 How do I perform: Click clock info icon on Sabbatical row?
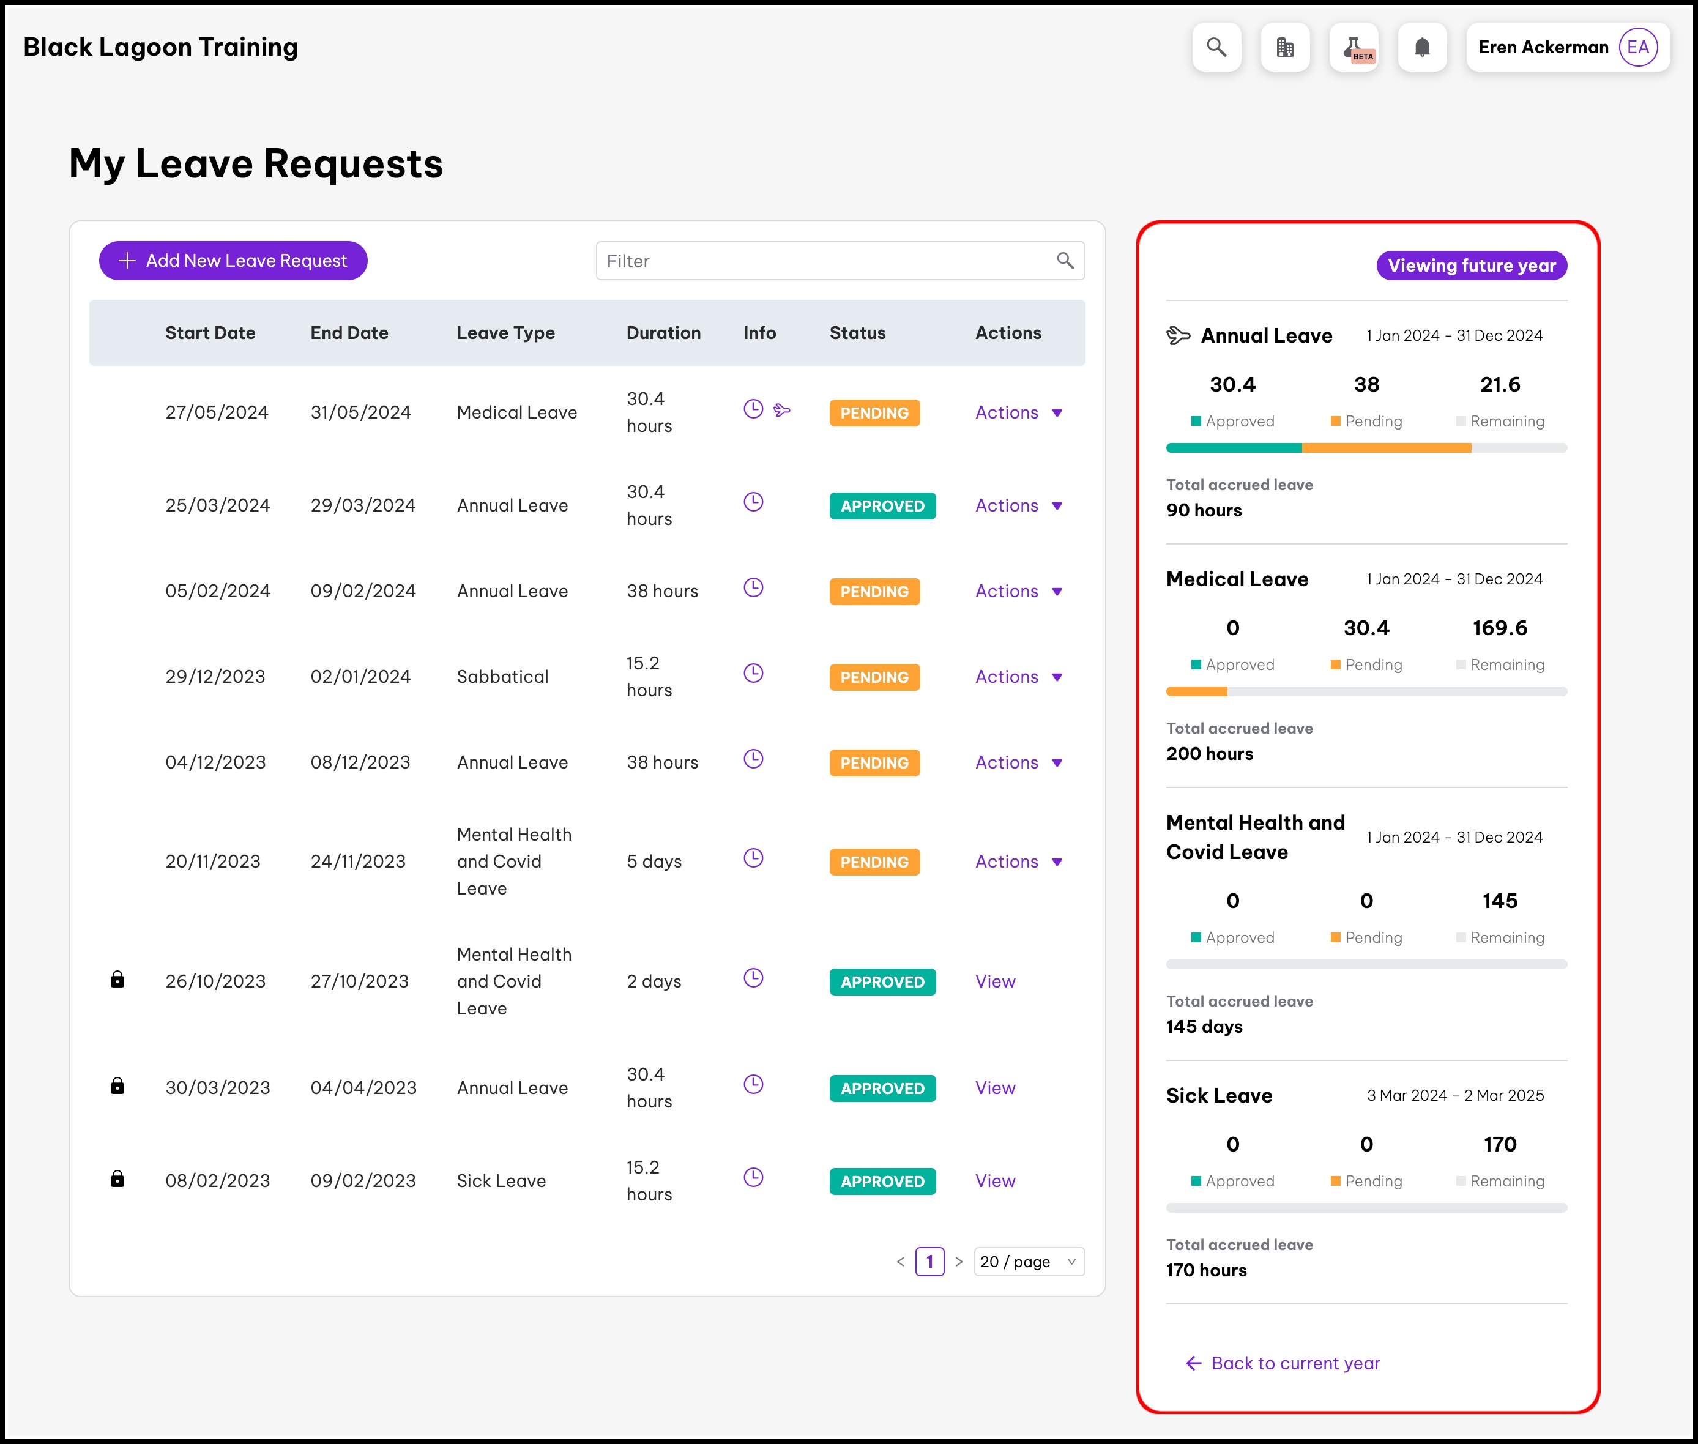point(753,673)
